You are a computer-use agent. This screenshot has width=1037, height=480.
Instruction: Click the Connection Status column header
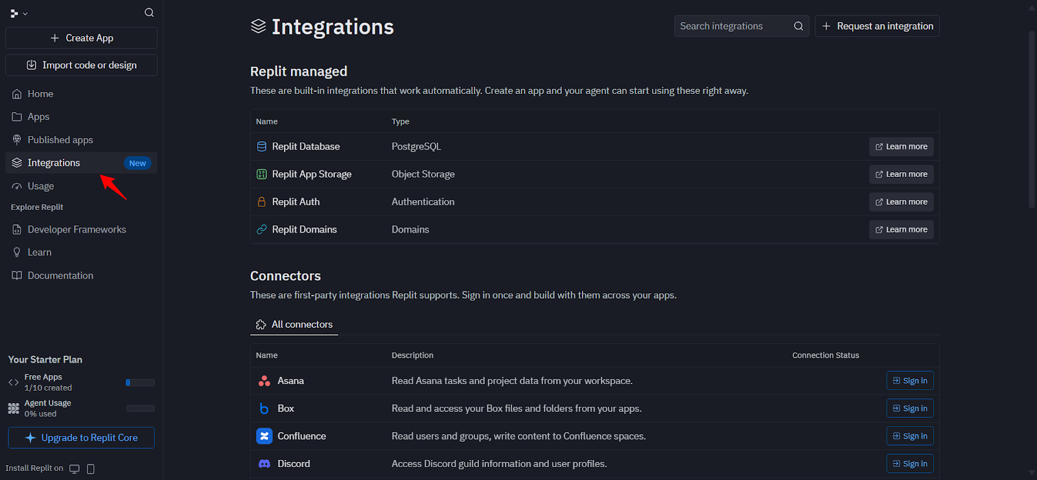pyautogui.click(x=826, y=356)
